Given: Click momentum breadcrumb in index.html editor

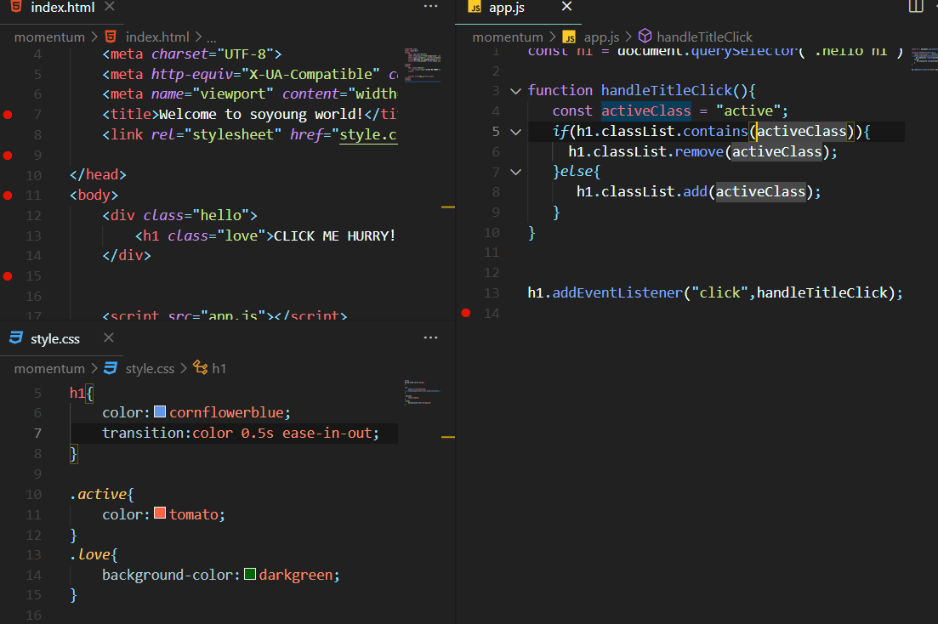Looking at the screenshot, I should click(49, 37).
